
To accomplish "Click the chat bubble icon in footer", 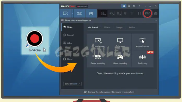I will 85,92.
